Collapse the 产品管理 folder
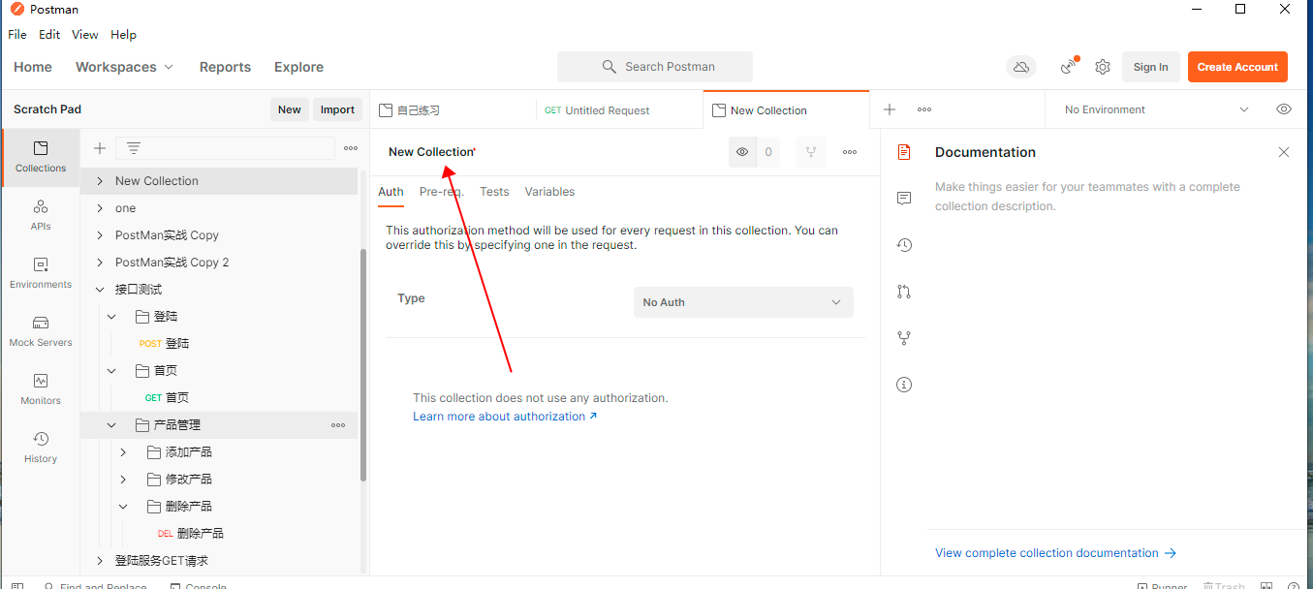The width and height of the screenshot is (1313, 589). (x=111, y=425)
